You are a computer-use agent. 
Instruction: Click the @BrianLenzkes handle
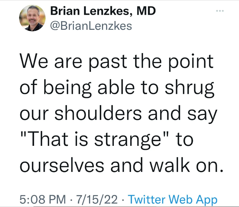coord(91,26)
